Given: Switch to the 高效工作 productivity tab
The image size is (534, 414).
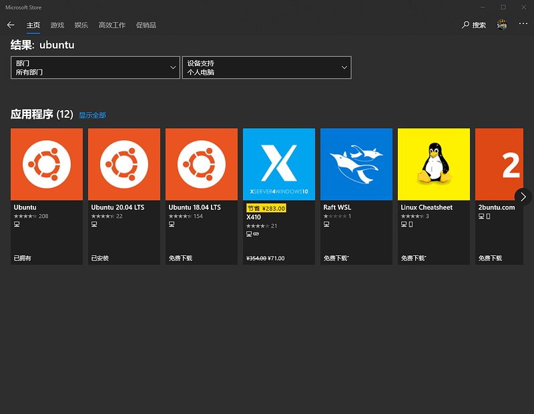Looking at the screenshot, I should (x=112, y=25).
